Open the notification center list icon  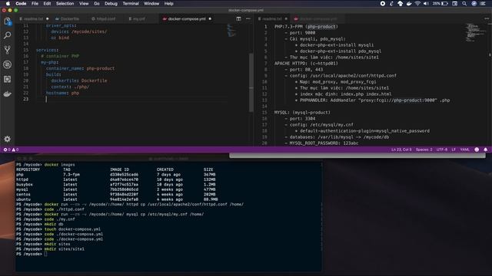click(x=483, y=3)
